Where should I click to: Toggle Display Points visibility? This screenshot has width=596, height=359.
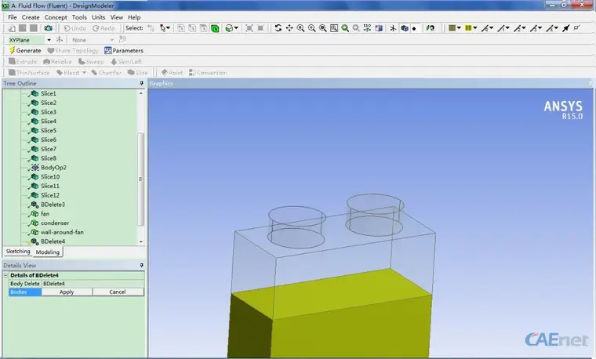coord(414,28)
